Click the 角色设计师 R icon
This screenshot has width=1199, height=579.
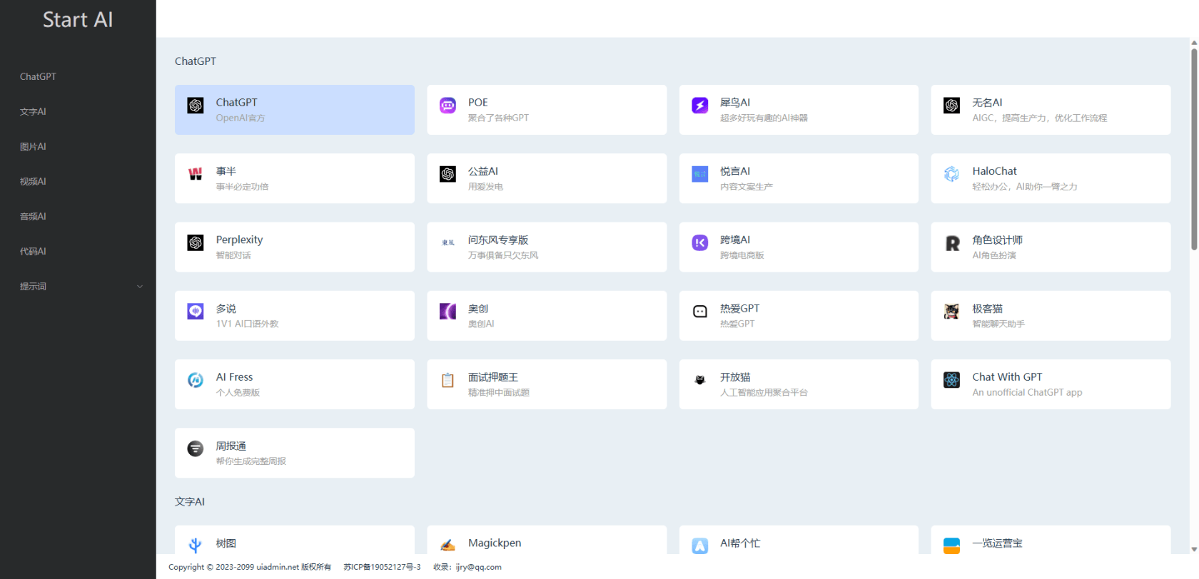(x=952, y=242)
